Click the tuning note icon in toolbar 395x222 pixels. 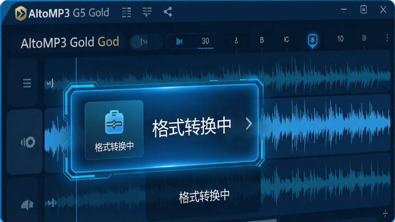pos(236,40)
